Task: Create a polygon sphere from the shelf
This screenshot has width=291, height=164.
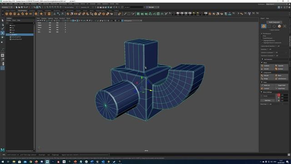Action: [x=7, y=14]
